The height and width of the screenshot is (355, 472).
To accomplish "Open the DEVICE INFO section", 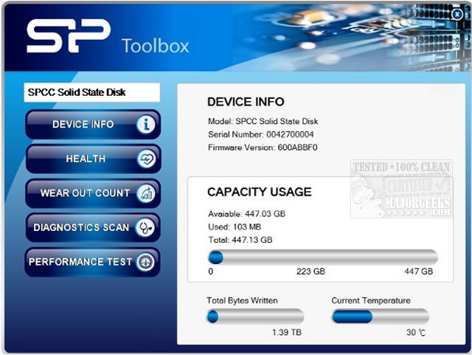I will tap(93, 124).
